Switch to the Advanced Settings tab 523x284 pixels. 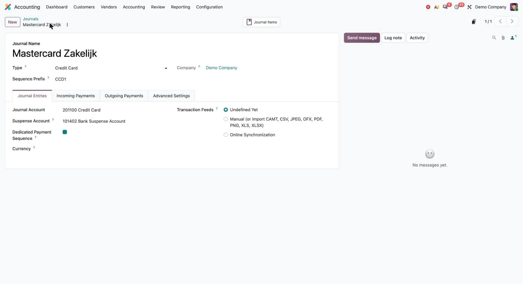pos(171,96)
